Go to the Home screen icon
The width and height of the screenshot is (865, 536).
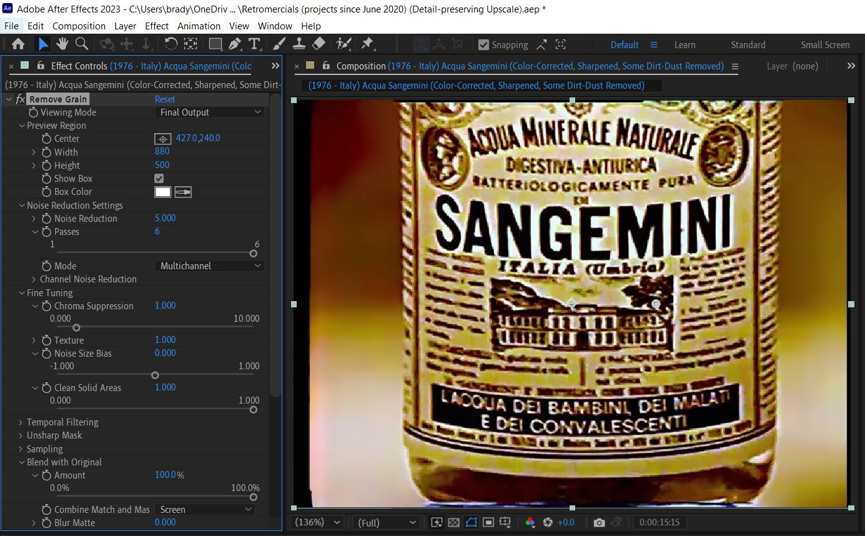[x=18, y=44]
